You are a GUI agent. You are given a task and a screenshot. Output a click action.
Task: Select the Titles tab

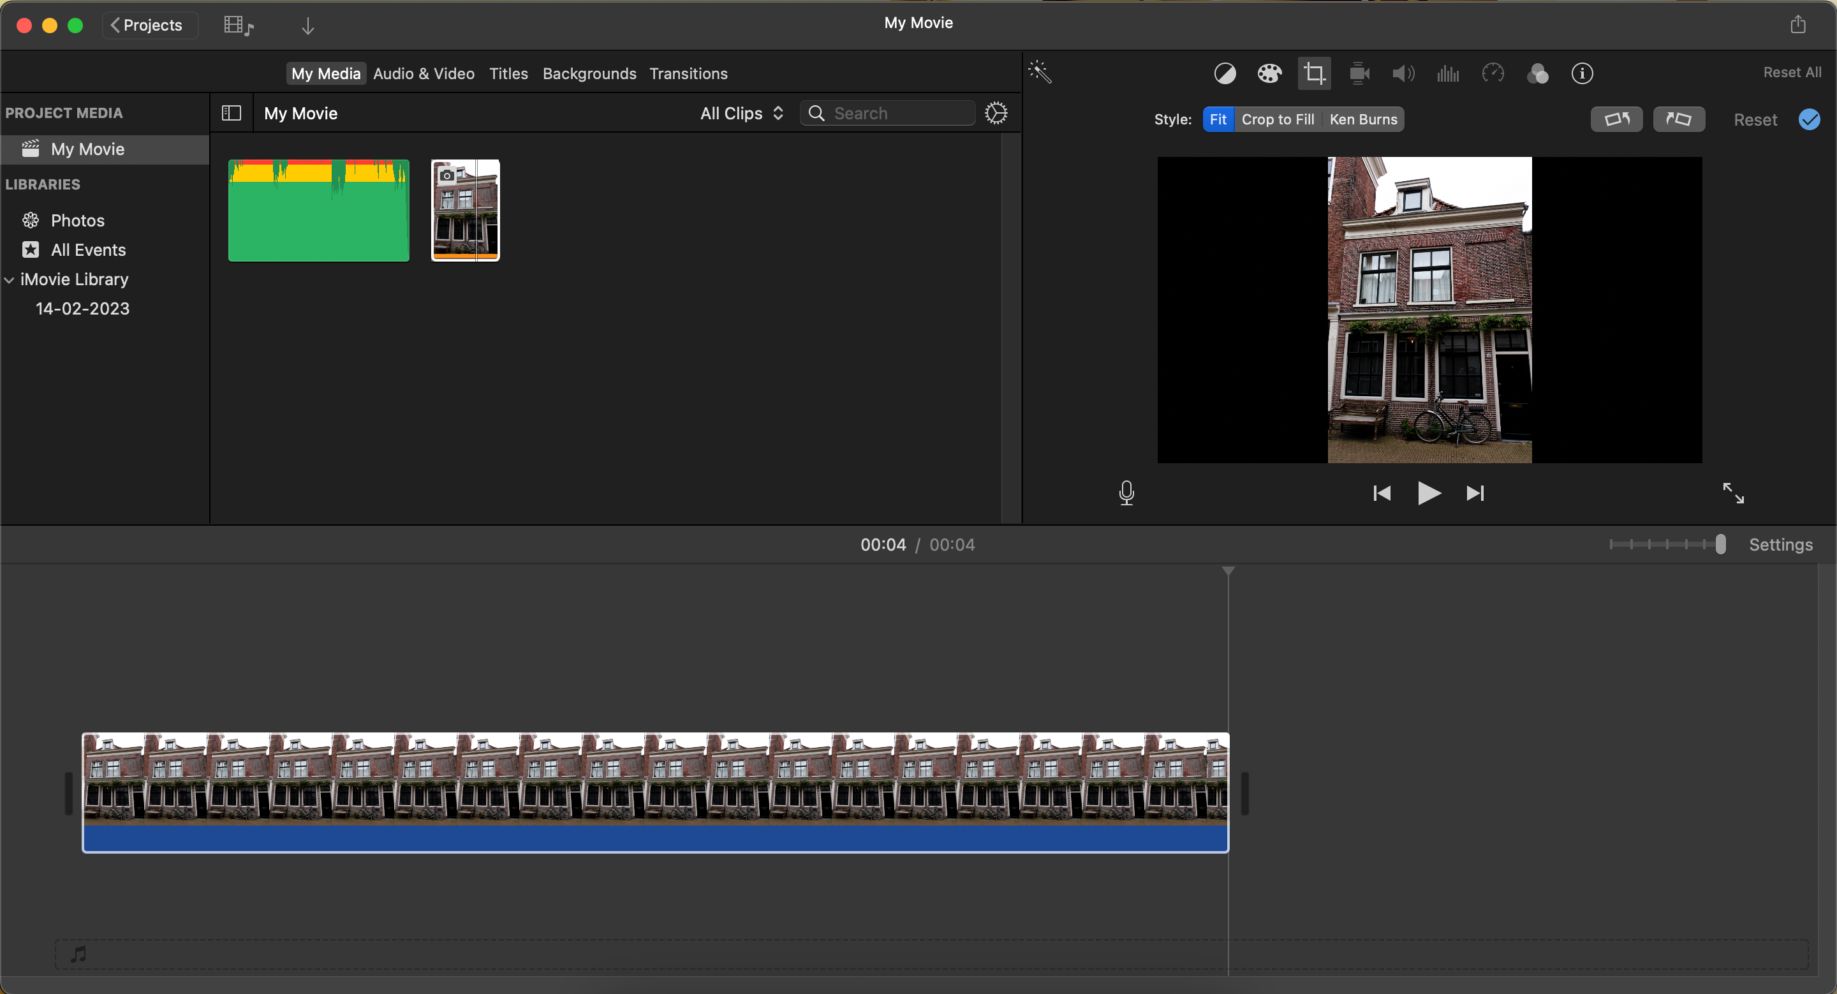[508, 73]
